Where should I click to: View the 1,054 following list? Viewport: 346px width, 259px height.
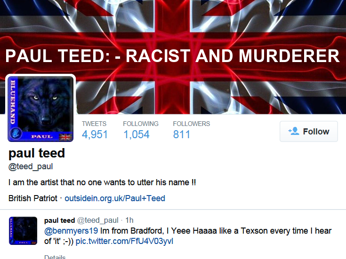[x=137, y=134]
